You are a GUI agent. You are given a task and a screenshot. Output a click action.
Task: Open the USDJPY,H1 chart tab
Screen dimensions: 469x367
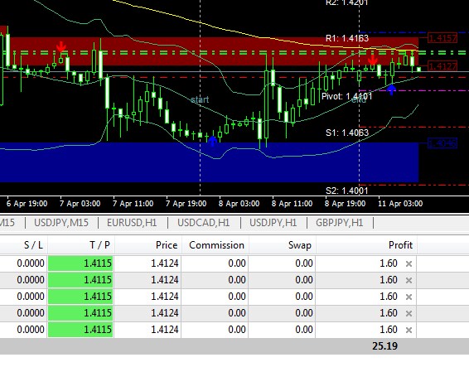tap(273, 223)
